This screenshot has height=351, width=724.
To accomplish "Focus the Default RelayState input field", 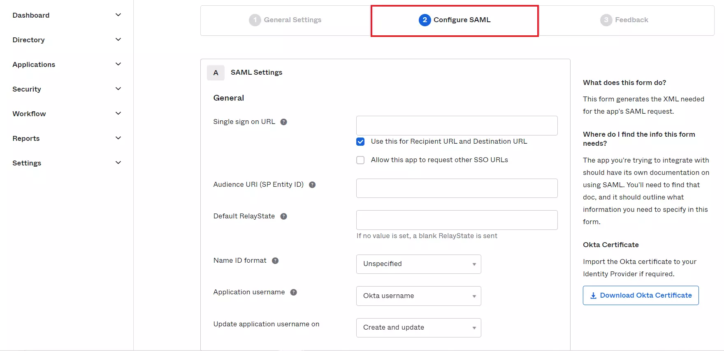I will pyautogui.click(x=457, y=220).
